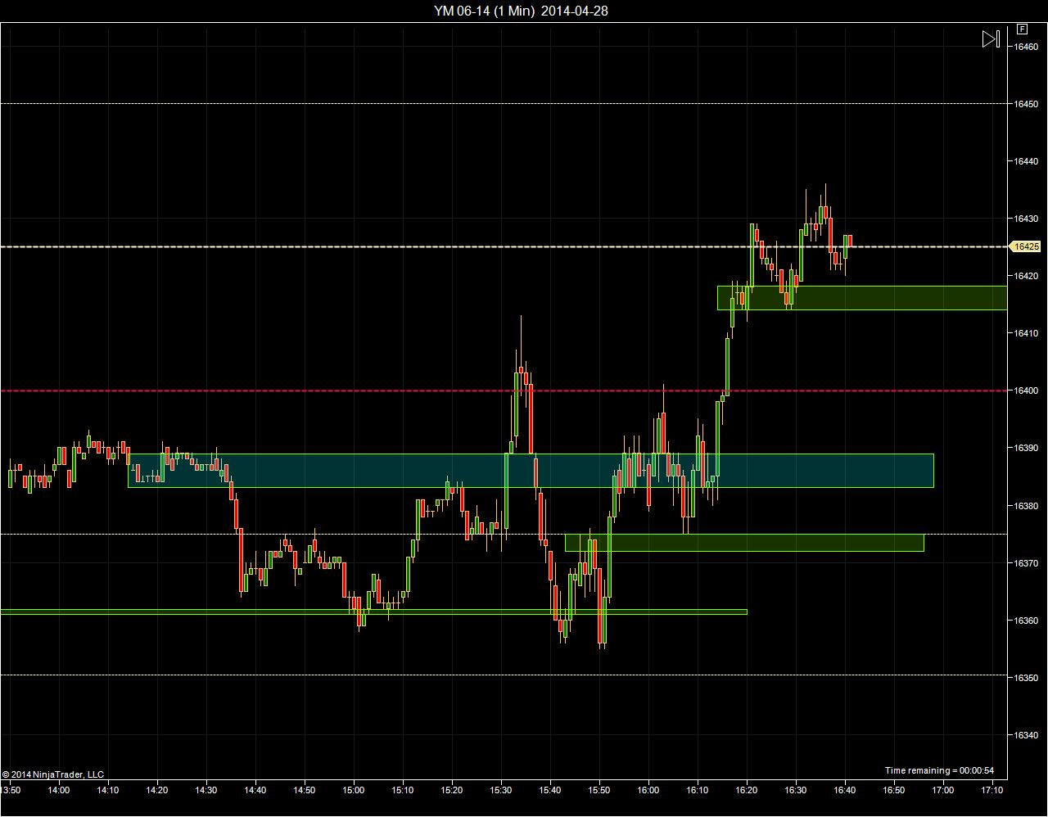Click the 16350 price axis label
Viewport: 1048px width, 817px height.
click(1026, 678)
